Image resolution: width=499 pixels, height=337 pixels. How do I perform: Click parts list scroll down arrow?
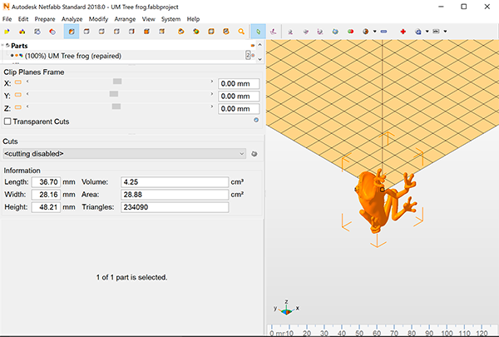coord(259,59)
